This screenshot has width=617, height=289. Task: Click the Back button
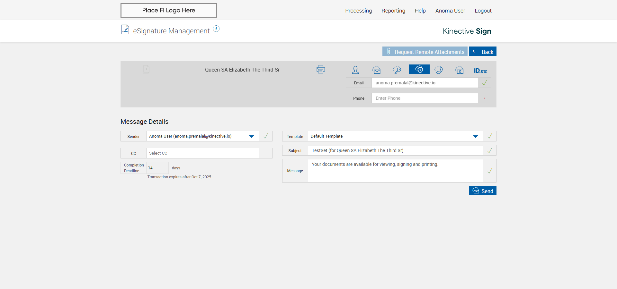(x=482, y=52)
